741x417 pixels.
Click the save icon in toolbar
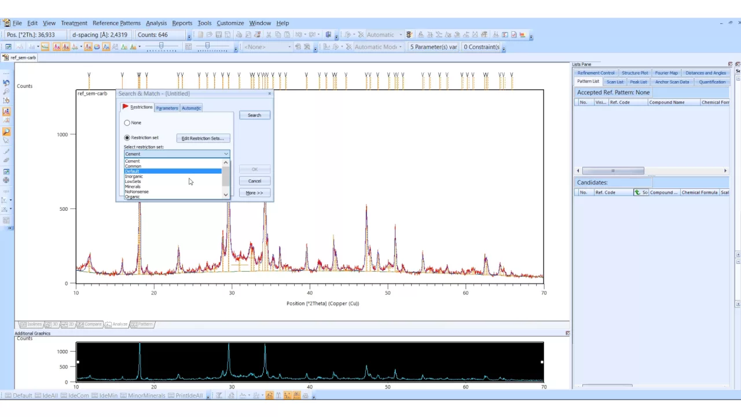[x=219, y=35]
